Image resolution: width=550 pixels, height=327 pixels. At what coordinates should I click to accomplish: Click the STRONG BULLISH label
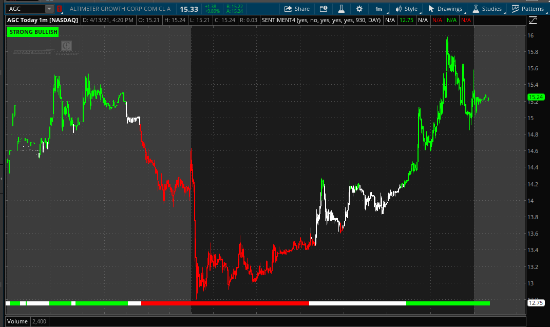pyautogui.click(x=33, y=32)
